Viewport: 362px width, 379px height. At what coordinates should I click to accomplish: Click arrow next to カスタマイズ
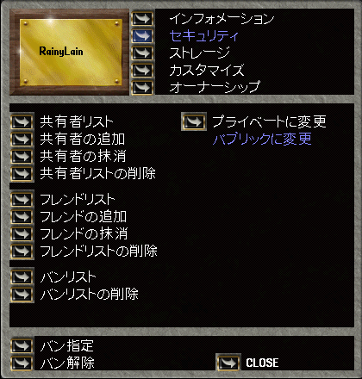tap(142, 71)
